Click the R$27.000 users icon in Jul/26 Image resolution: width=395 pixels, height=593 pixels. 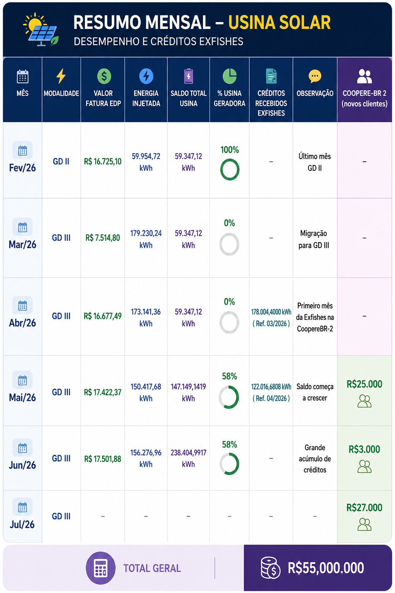click(x=365, y=524)
